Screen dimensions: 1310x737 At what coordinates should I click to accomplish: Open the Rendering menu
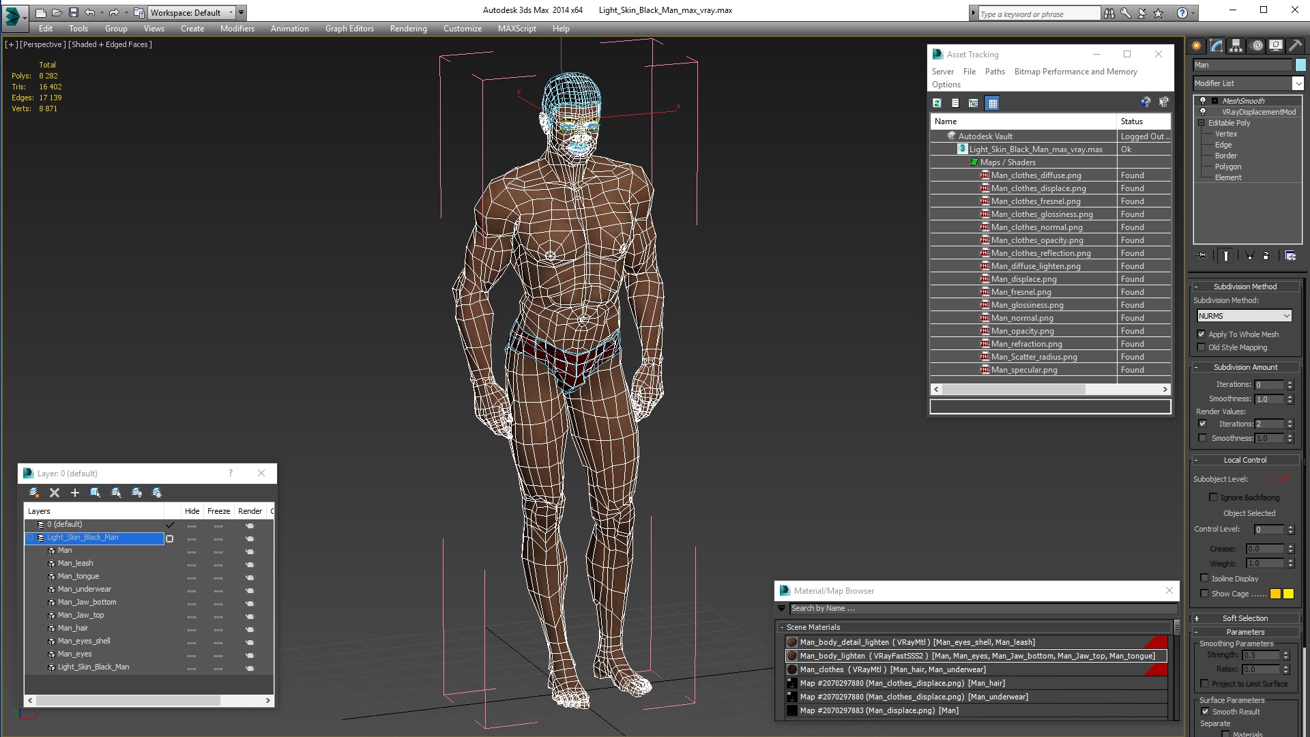408,29
